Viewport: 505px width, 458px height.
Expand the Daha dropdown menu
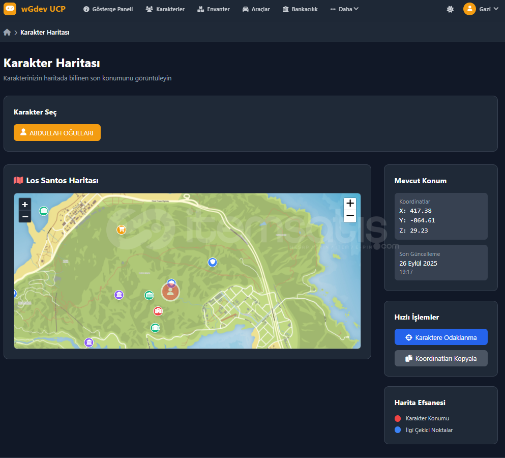344,9
